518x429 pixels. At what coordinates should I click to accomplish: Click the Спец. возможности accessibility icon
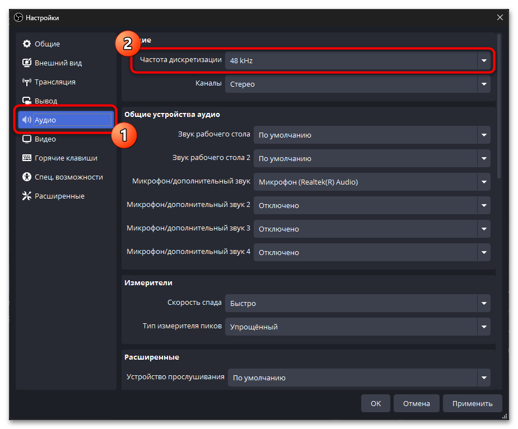click(x=26, y=177)
